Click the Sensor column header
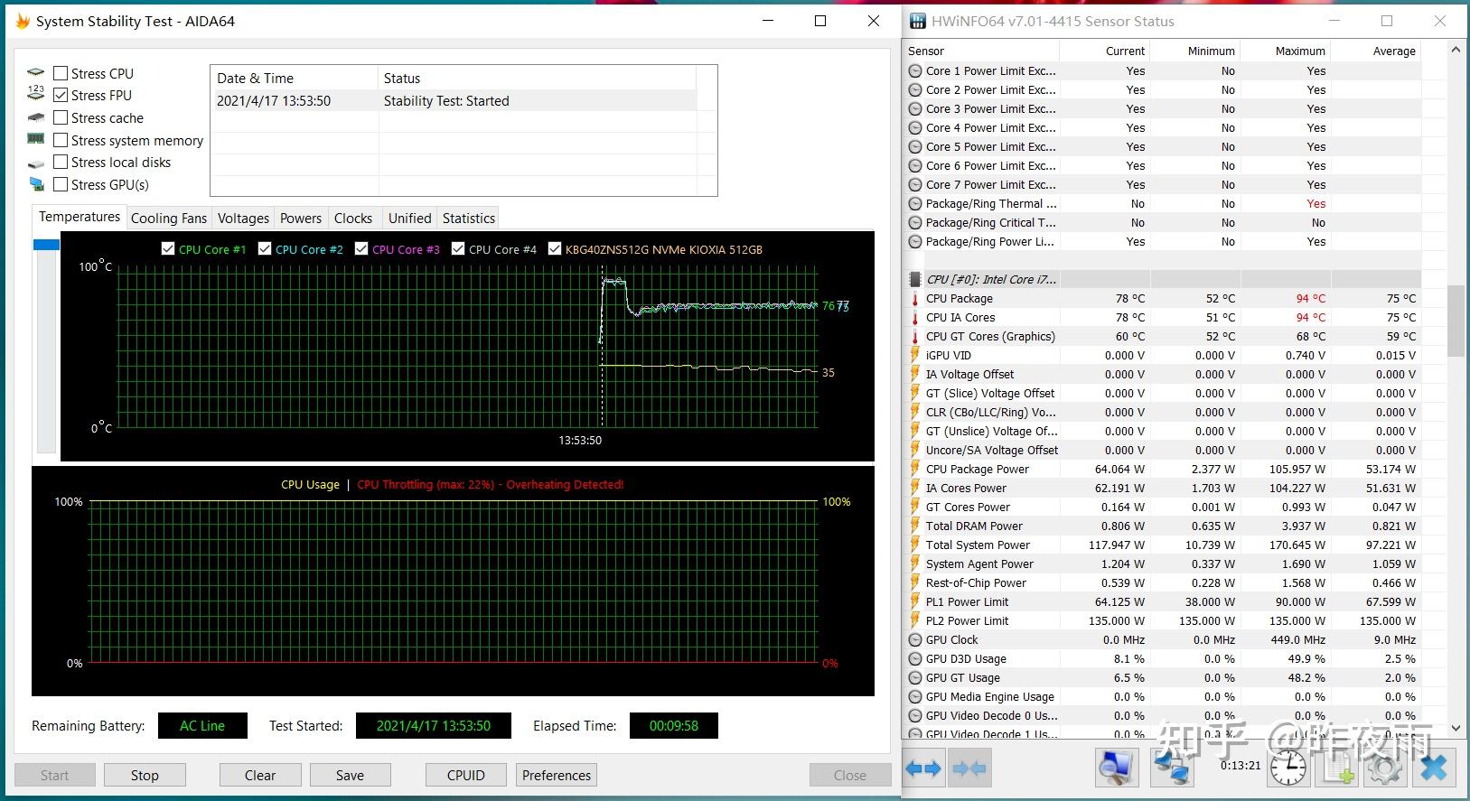Image resolution: width=1470 pixels, height=801 pixels. pyautogui.click(x=981, y=51)
